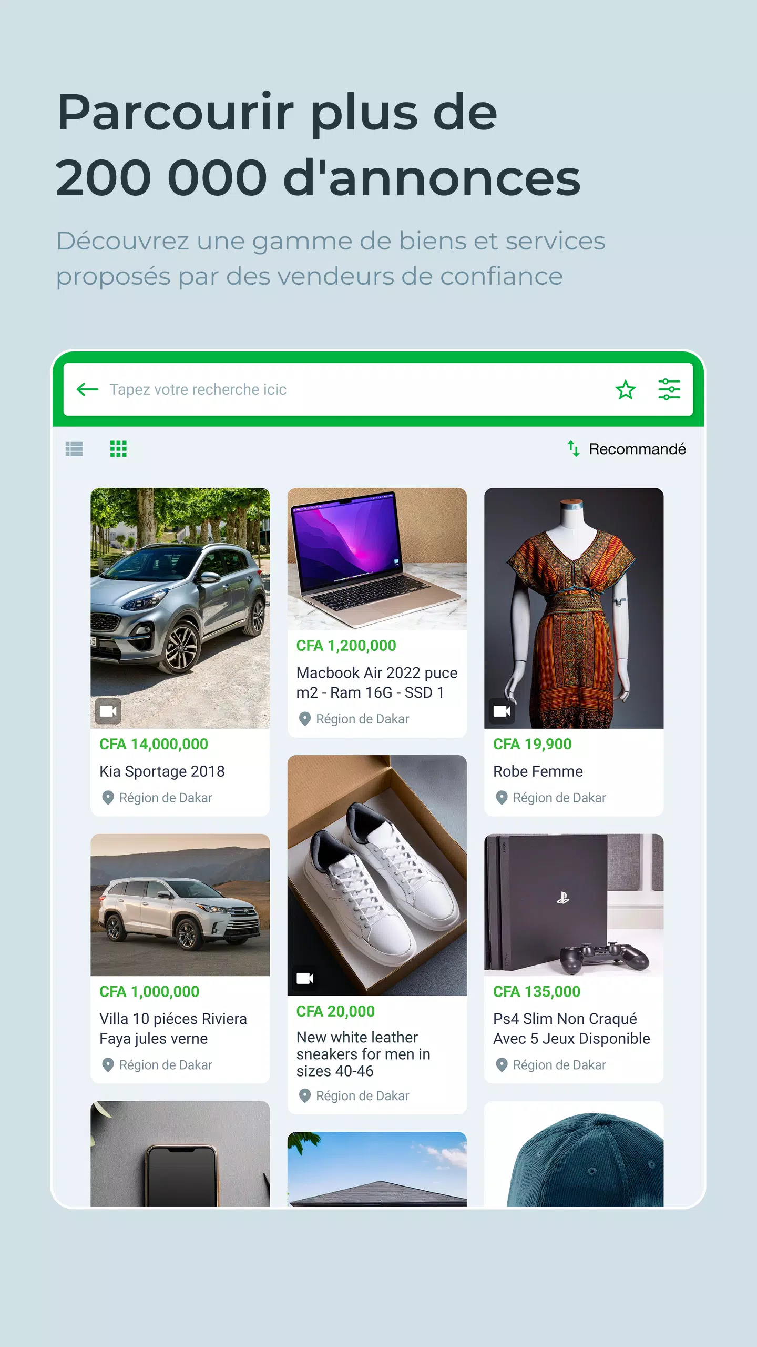
Task: Click the star favorites icon
Action: coord(626,389)
